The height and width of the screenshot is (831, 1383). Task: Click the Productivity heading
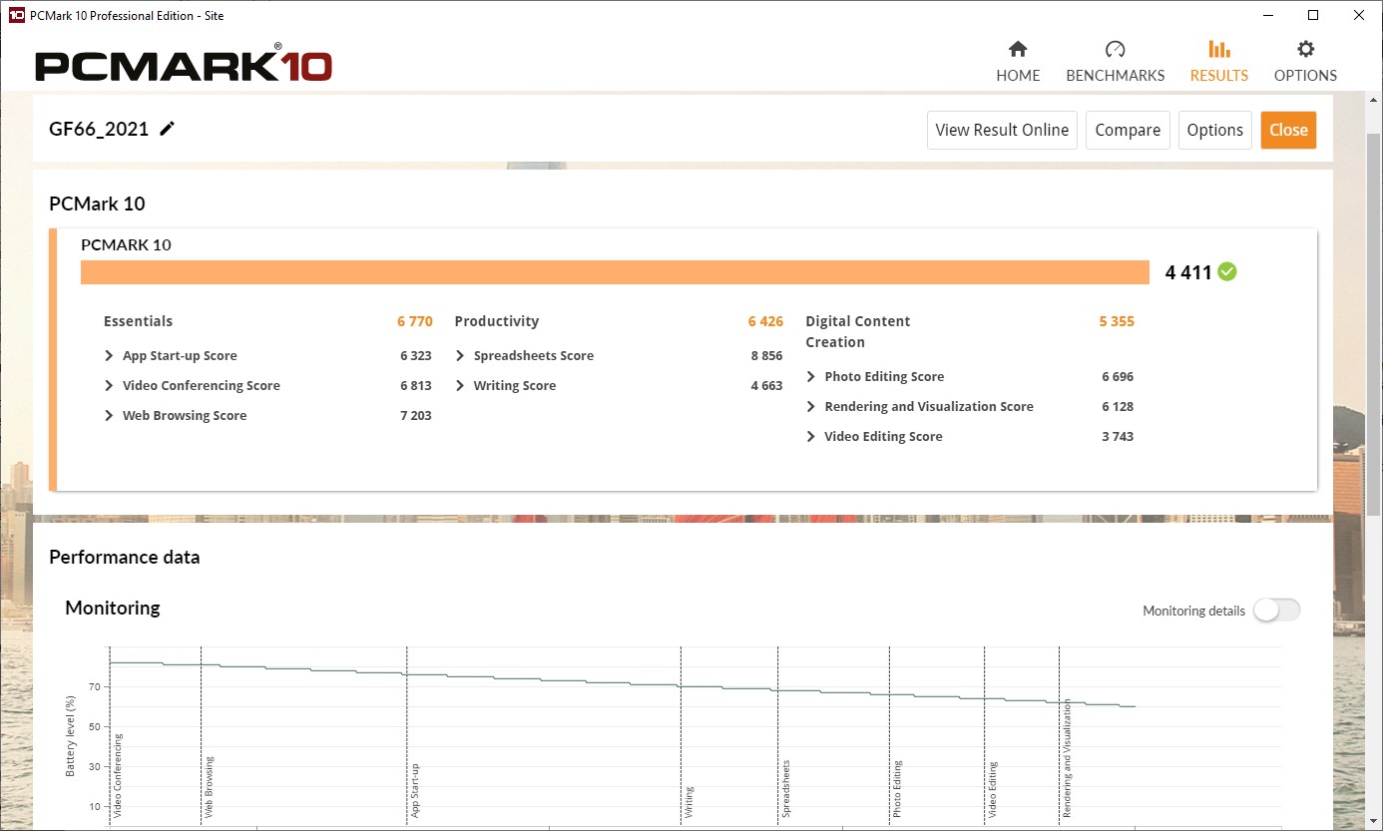(496, 321)
